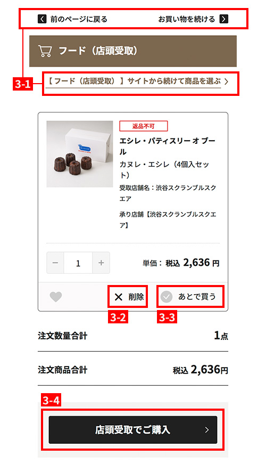
Task: Click the X icon beside 削除
Action: coord(118,297)
